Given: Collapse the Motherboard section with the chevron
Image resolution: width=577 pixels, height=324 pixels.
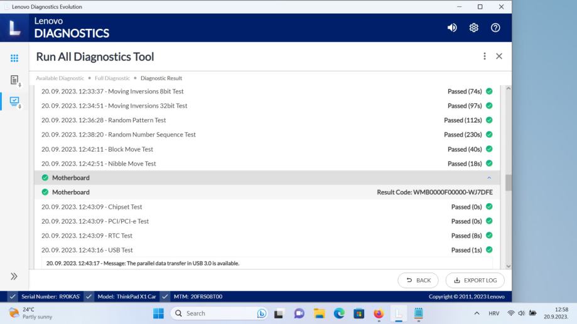Looking at the screenshot, I should [490, 178].
